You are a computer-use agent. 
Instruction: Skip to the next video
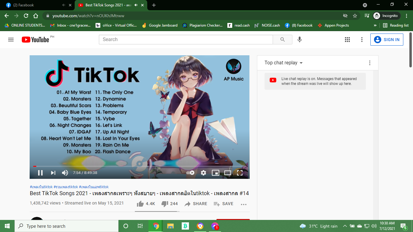click(53, 173)
